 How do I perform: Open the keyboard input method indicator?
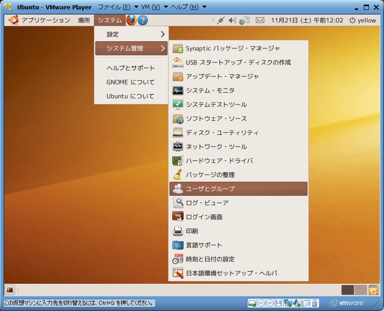(x=245, y=20)
